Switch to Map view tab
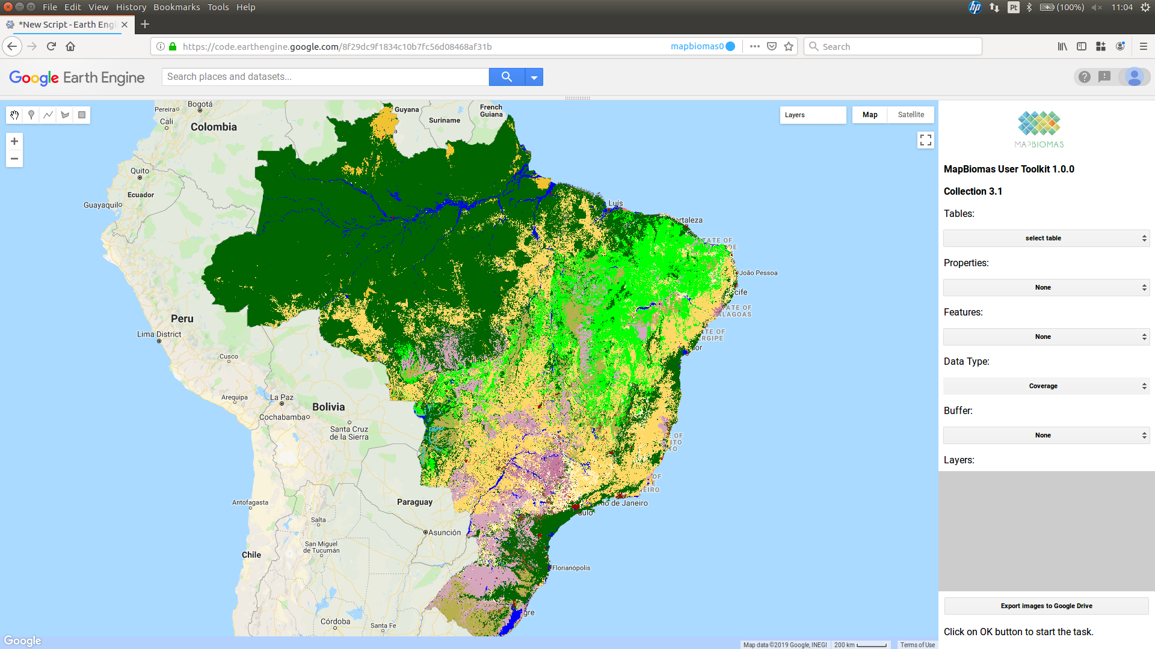The height and width of the screenshot is (649, 1155). click(870, 115)
